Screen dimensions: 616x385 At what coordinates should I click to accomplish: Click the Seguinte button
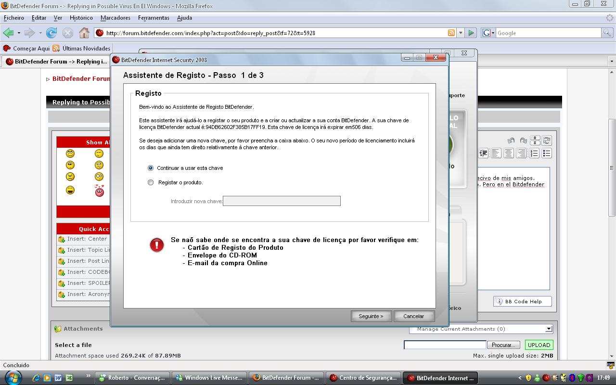click(371, 316)
